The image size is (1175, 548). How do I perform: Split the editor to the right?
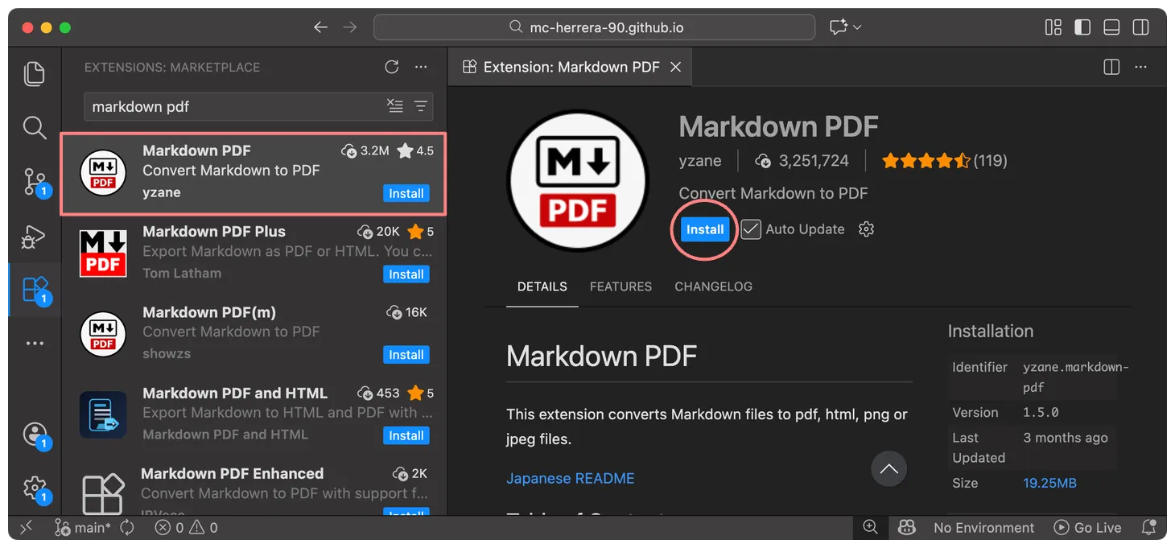coord(1111,67)
